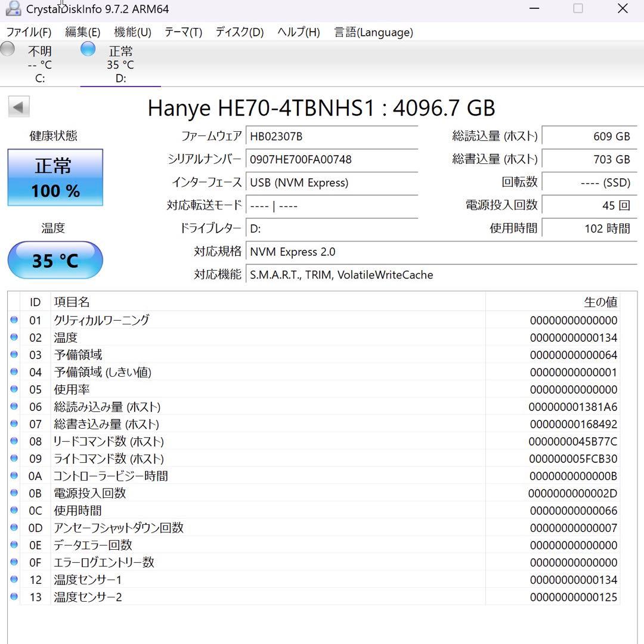Click the CrystalDiskInfo application icon in title bar
Viewport: 644px width, 644px height.
13,9
